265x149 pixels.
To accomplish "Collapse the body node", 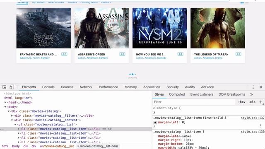I will pos(5,107).
